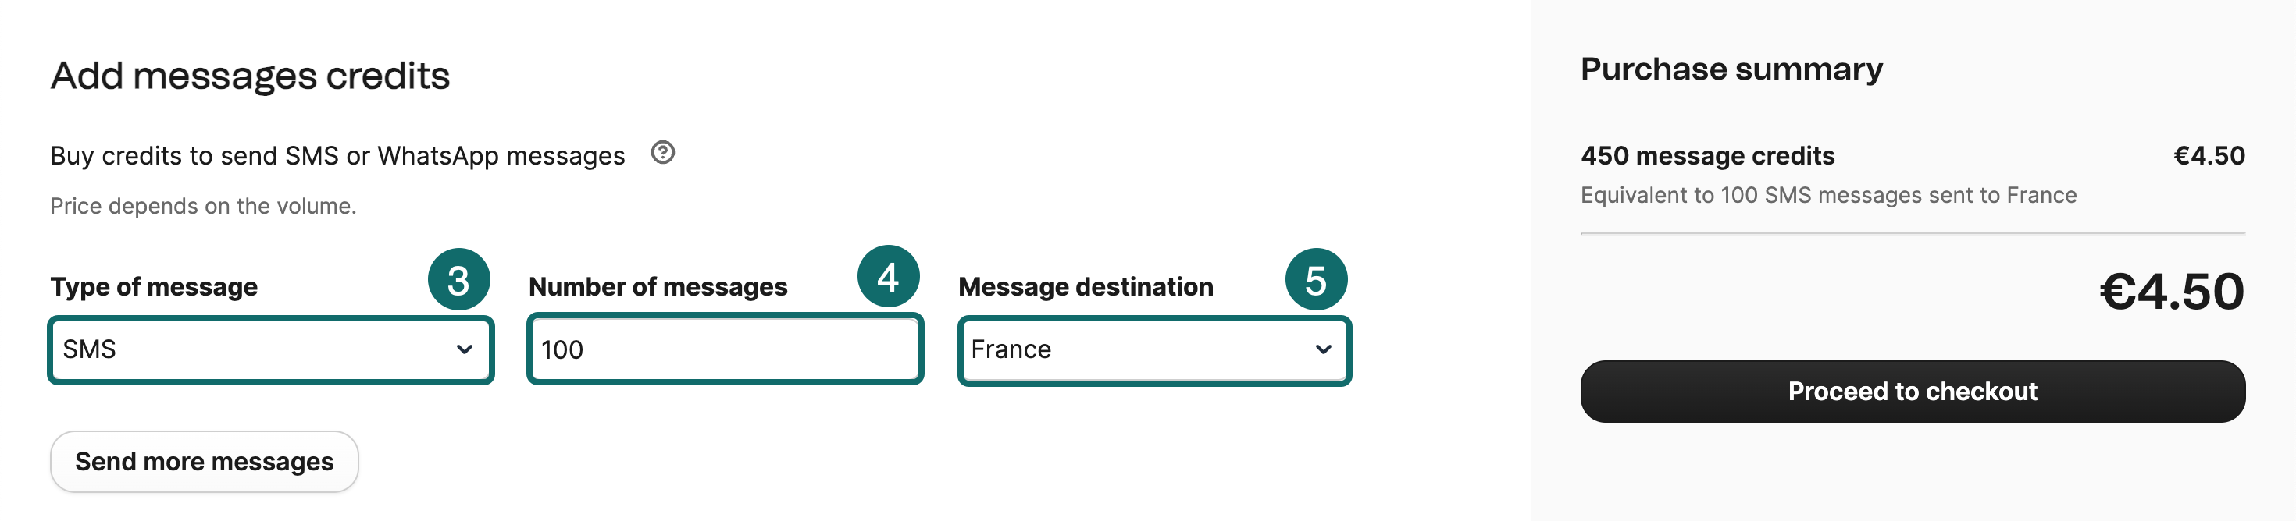Click the large €4.50 total price
The height and width of the screenshot is (521, 2296).
click(x=2170, y=291)
